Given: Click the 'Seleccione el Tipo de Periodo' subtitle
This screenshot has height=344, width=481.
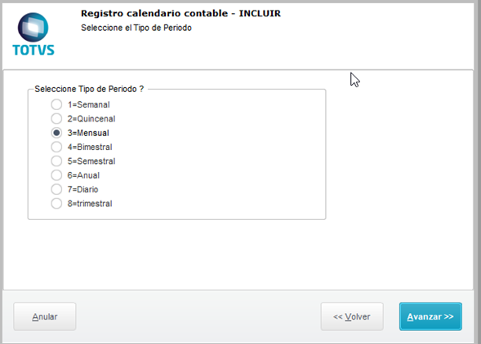Looking at the screenshot, I should [x=136, y=28].
